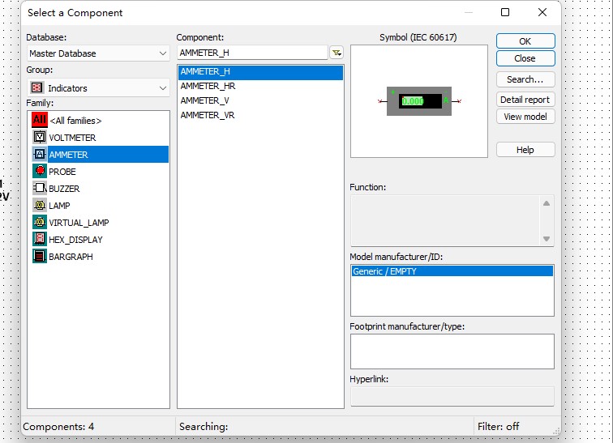Click the ammeter symbol preview
Viewport: 613px width, 443px height.
tap(419, 101)
